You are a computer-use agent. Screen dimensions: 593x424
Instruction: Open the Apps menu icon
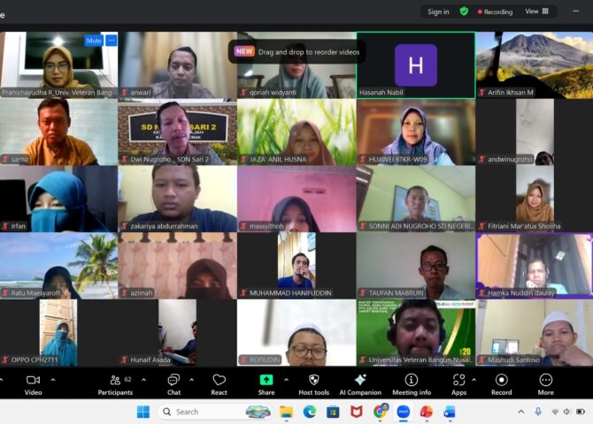[458, 383]
